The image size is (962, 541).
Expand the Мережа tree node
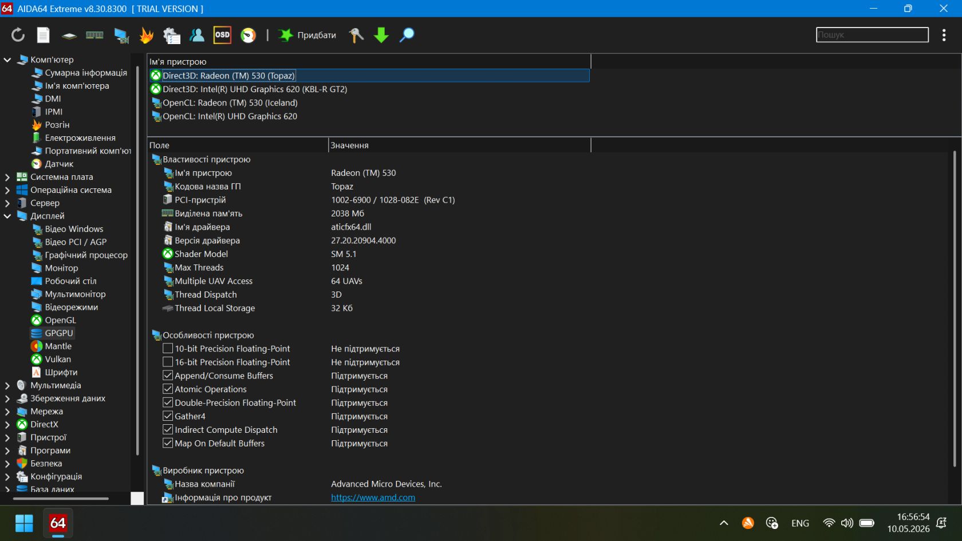[7, 411]
